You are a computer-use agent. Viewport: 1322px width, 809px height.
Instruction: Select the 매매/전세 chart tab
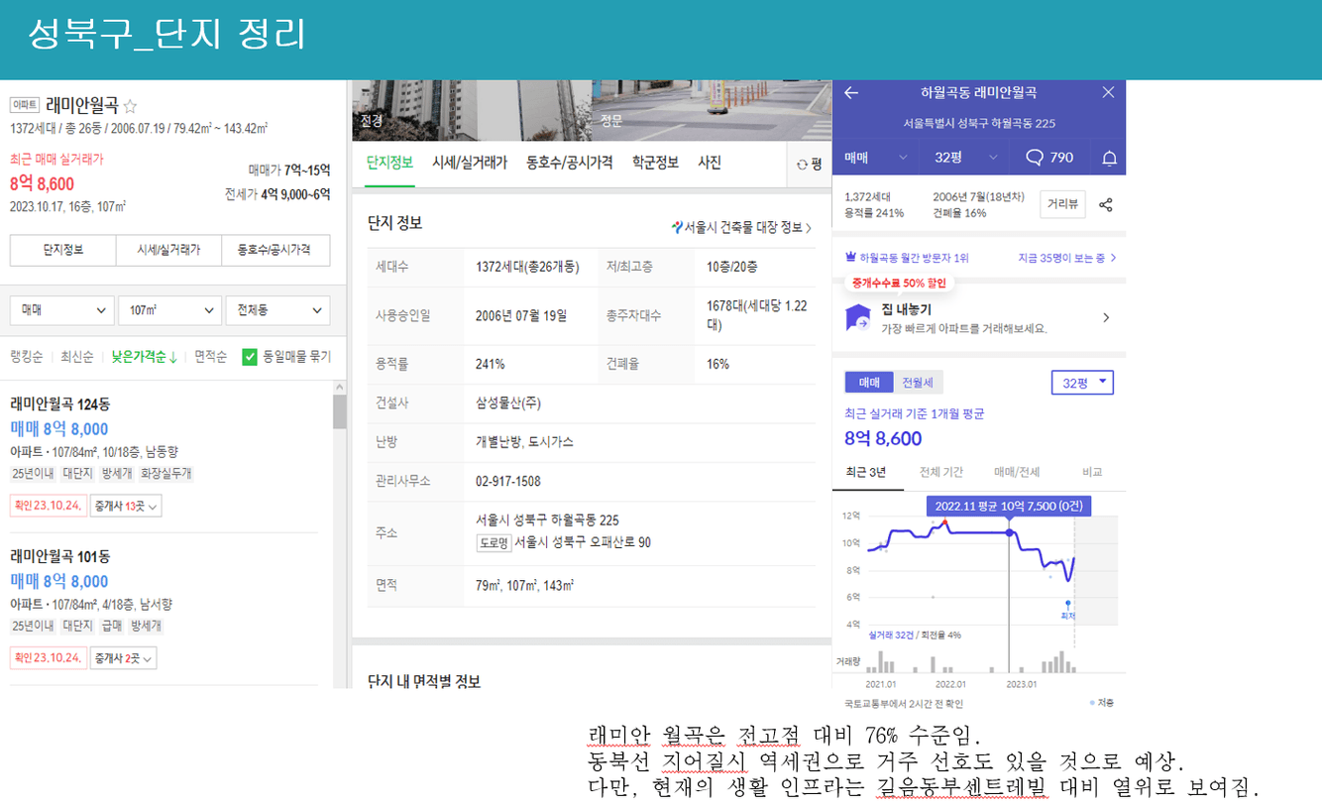pyautogui.click(x=1017, y=472)
